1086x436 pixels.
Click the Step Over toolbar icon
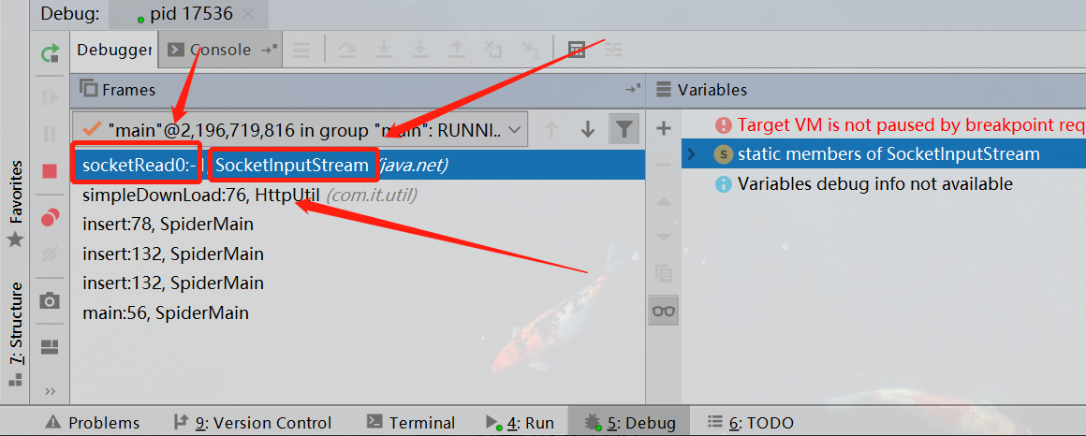(346, 50)
